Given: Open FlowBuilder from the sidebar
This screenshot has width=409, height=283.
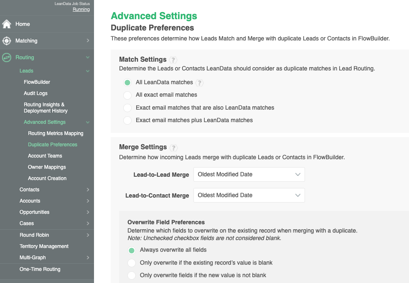Looking at the screenshot, I should (x=37, y=82).
